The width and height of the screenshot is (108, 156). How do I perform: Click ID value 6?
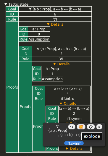(55, 14)
